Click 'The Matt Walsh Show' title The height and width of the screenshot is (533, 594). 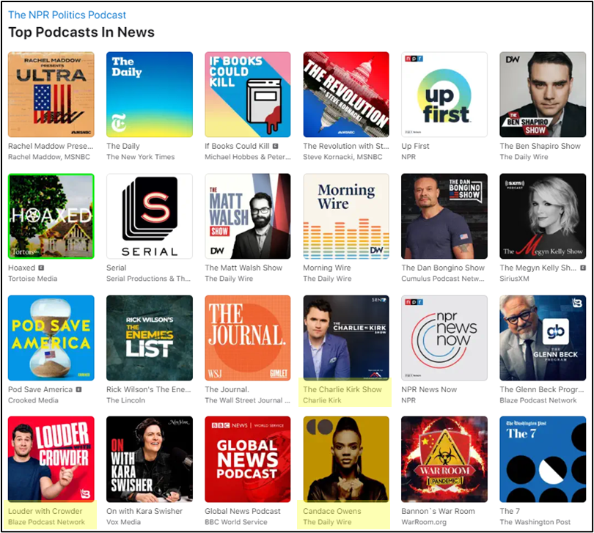pyautogui.click(x=243, y=268)
